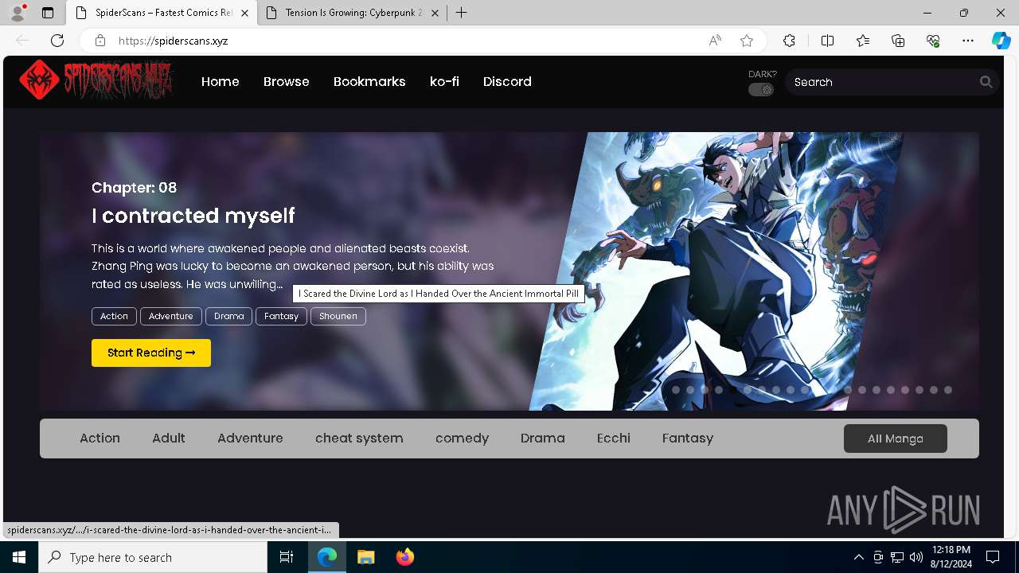Open the Action category in the genre bar
This screenshot has height=573, width=1019.
100,438
